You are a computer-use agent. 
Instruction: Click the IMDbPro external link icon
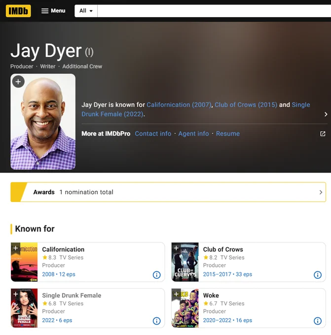click(x=323, y=134)
